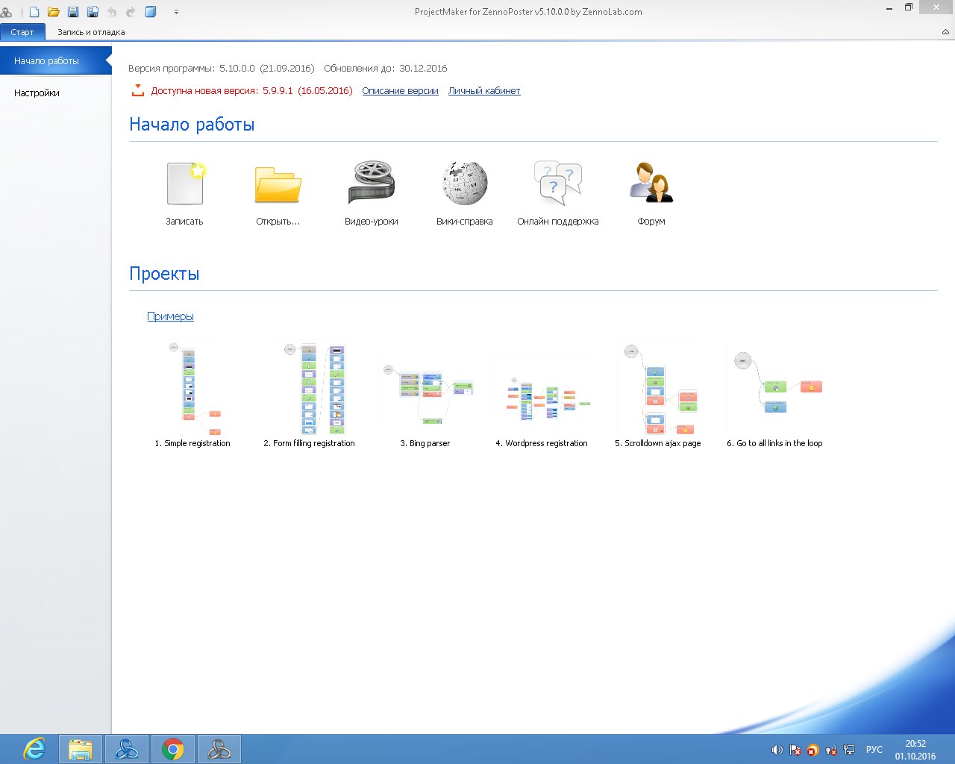Screen dimensions: 955x764
Task: Open the Scrolldown ajax page example thumbnail
Action: point(660,387)
